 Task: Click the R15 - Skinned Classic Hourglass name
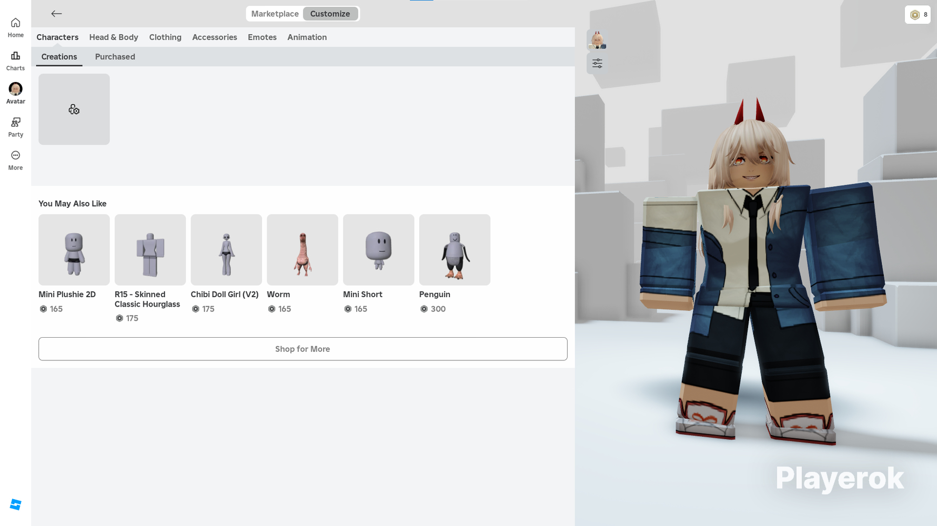pyautogui.click(x=147, y=299)
